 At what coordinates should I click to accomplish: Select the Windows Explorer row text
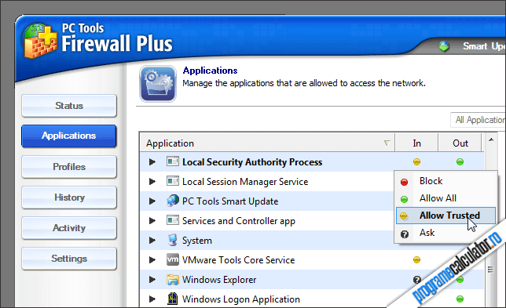pyautogui.click(x=219, y=280)
